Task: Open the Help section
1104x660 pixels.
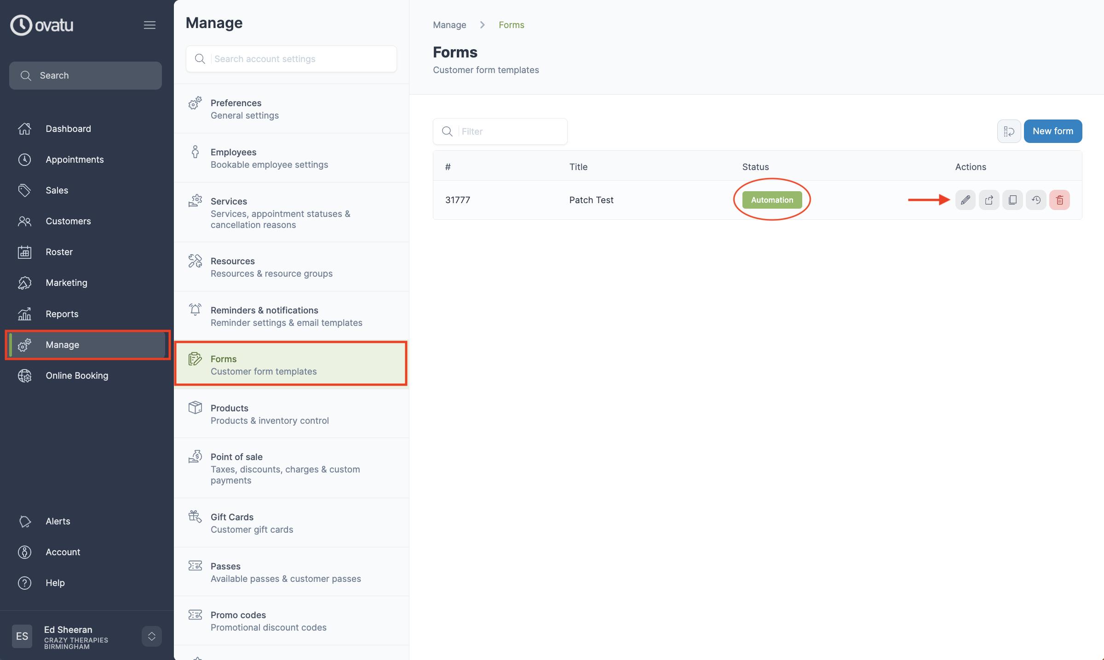Action: [55, 582]
